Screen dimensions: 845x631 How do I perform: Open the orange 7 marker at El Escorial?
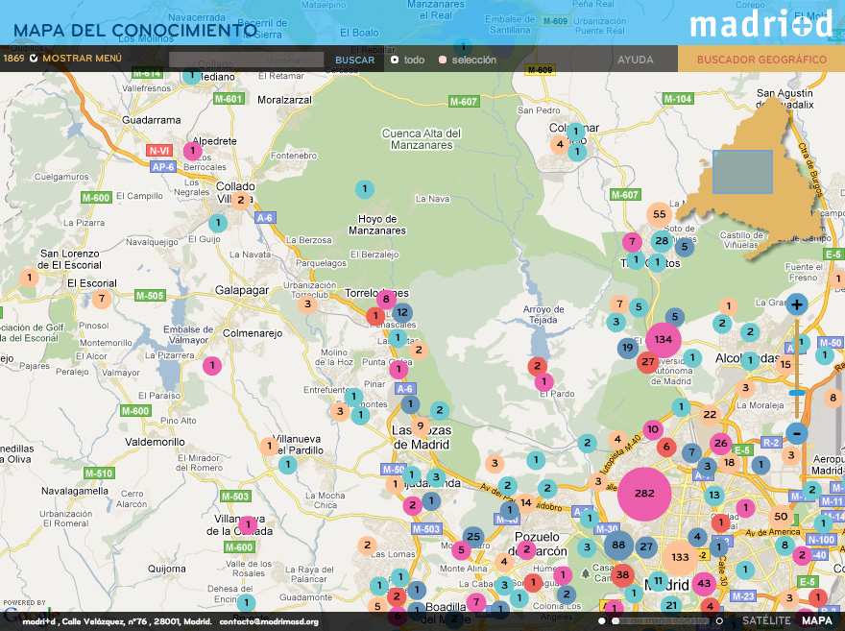pos(102,298)
